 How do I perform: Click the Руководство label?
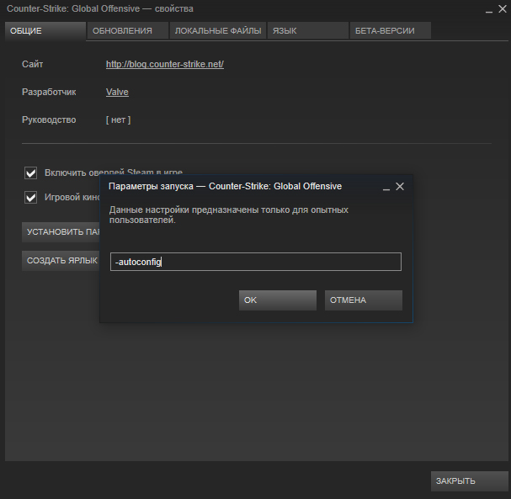point(49,119)
